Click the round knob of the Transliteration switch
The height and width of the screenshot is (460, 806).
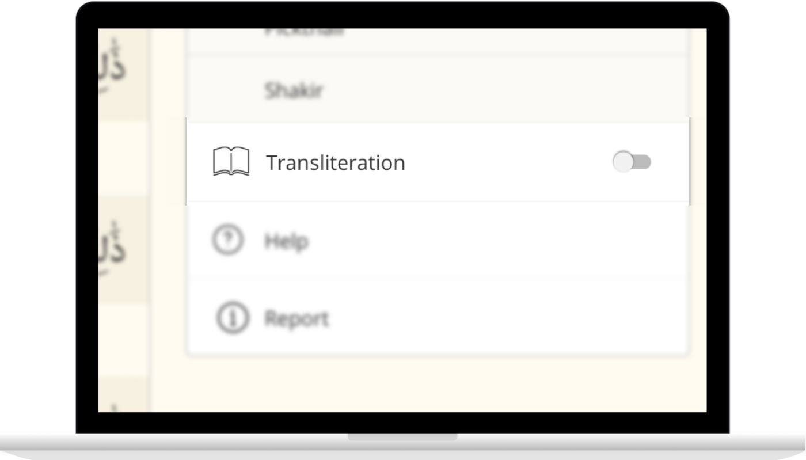(622, 162)
